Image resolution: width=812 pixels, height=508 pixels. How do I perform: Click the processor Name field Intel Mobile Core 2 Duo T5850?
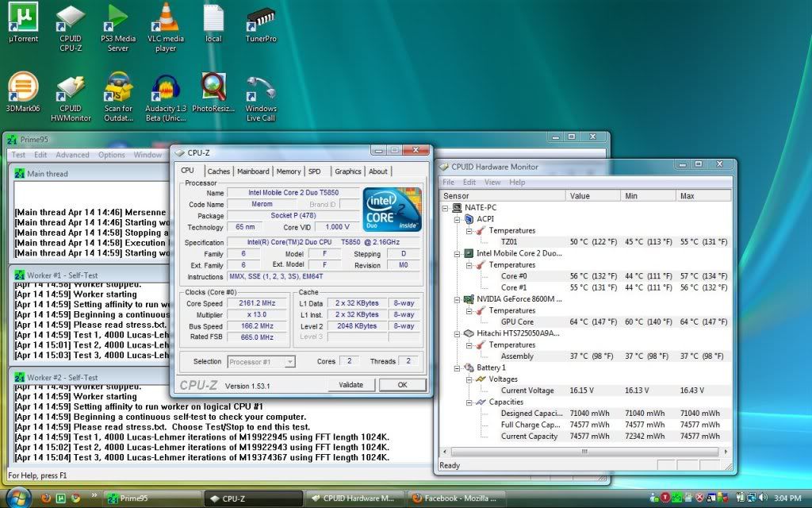click(x=293, y=192)
